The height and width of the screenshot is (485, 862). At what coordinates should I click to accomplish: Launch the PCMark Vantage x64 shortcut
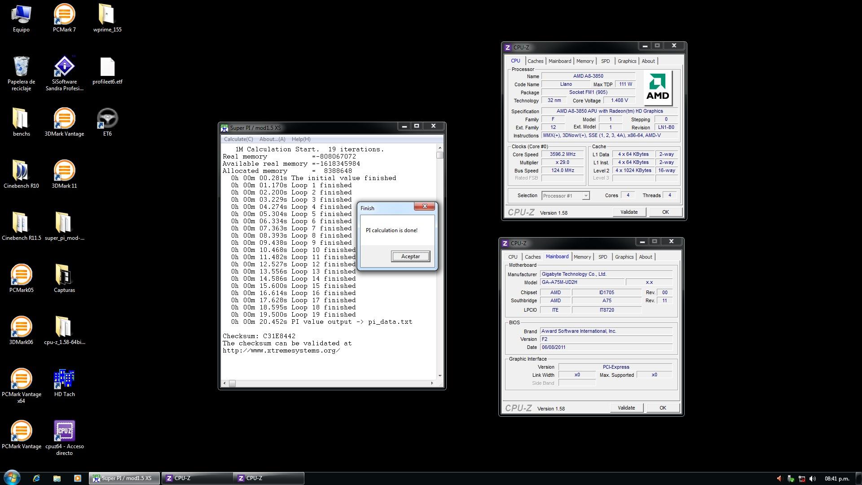(x=21, y=386)
